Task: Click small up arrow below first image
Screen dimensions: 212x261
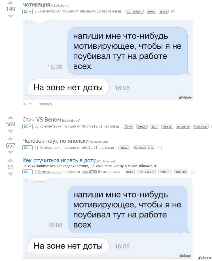Action: coord(25,104)
